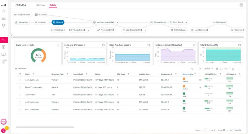Open the fullscreen grid view icon
Image resolution: width=248 pixels, height=134 pixels.
pyautogui.click(x=221, y=69)
